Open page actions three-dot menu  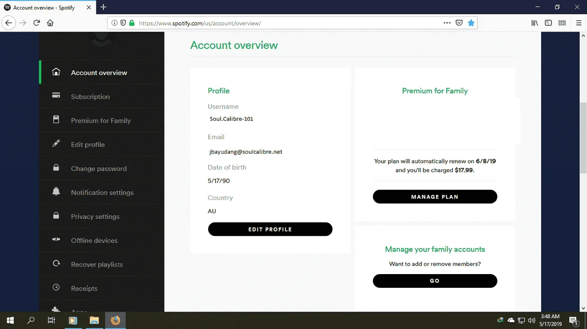447,23
